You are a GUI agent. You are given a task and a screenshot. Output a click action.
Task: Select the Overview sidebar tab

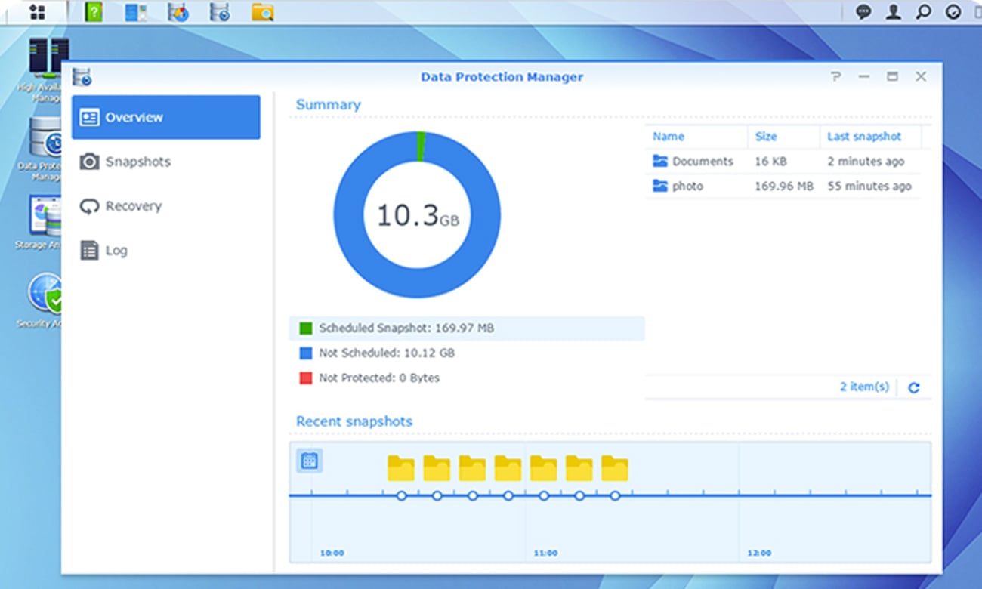point(166,117)
